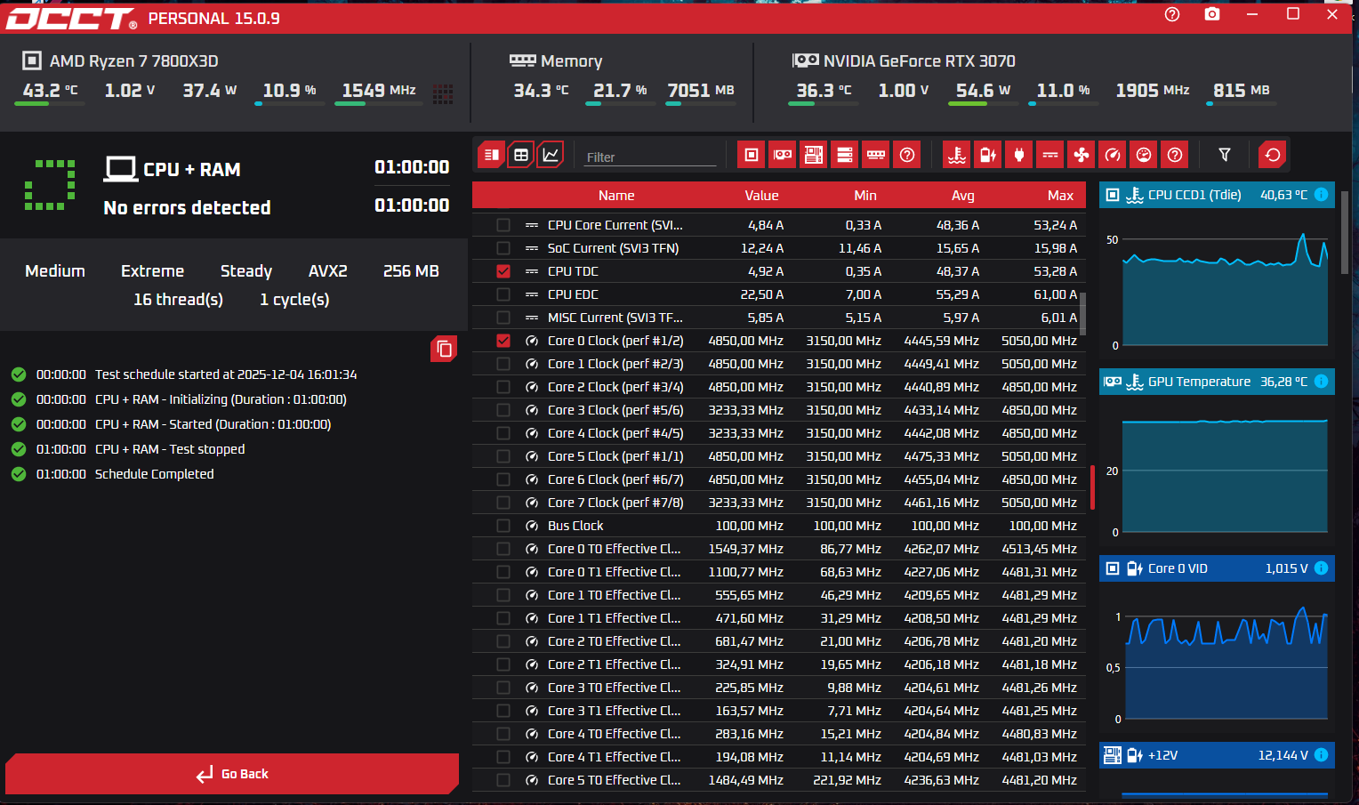
Task: Filter sensors by CPU hardware icon
Action: tap(752, 155)
